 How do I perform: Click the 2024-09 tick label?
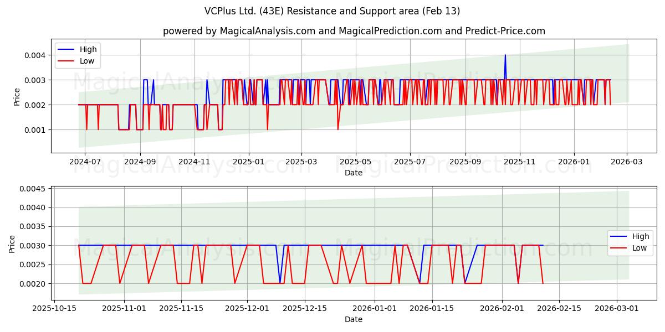pyautogui.click(x=140, y=162)
